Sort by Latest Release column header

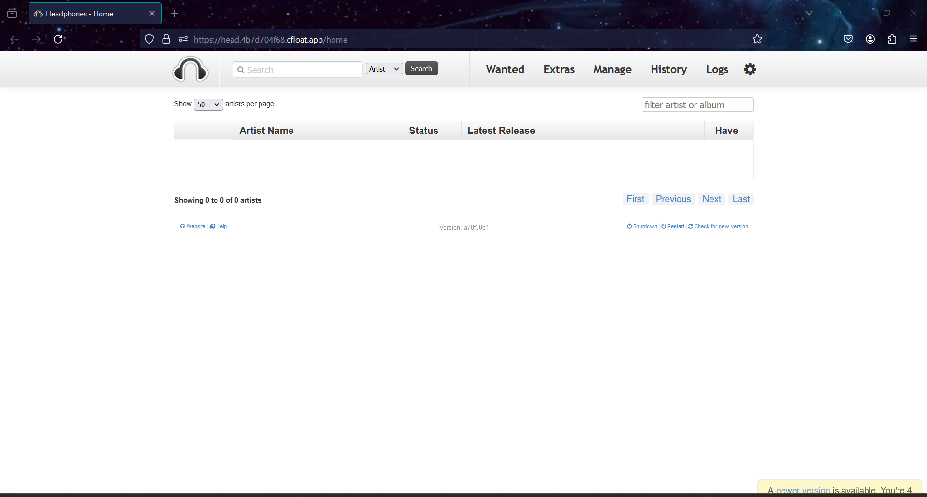coord(582,131)
